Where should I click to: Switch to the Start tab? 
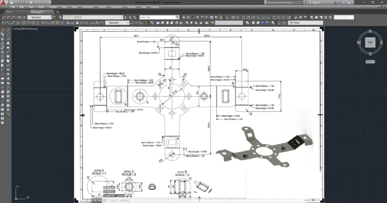[x=9, y=12]
